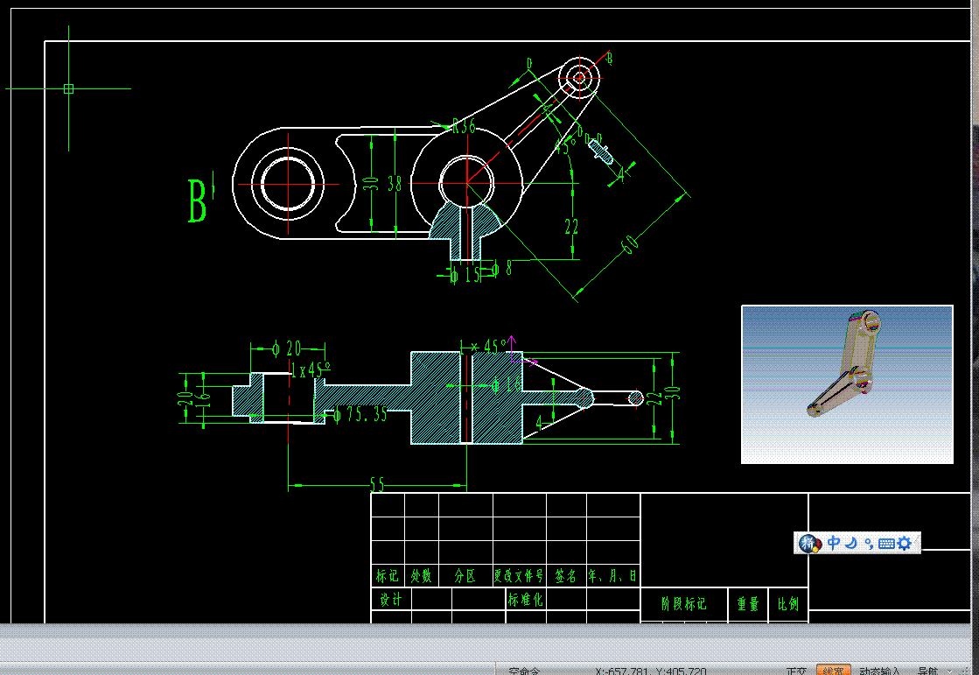Toggle 线宽 lineweight display button

[834, 670]
